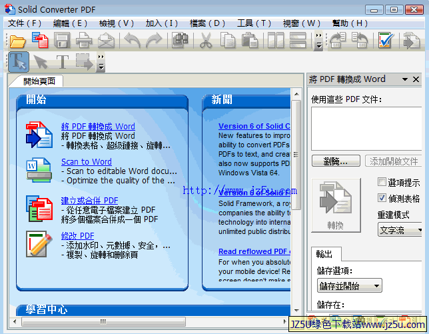Cut with the scissors icon

point(206,40)
